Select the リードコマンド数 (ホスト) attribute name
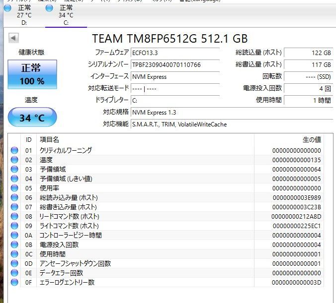This screenshot has height=303, width=336. pos(69,216)
